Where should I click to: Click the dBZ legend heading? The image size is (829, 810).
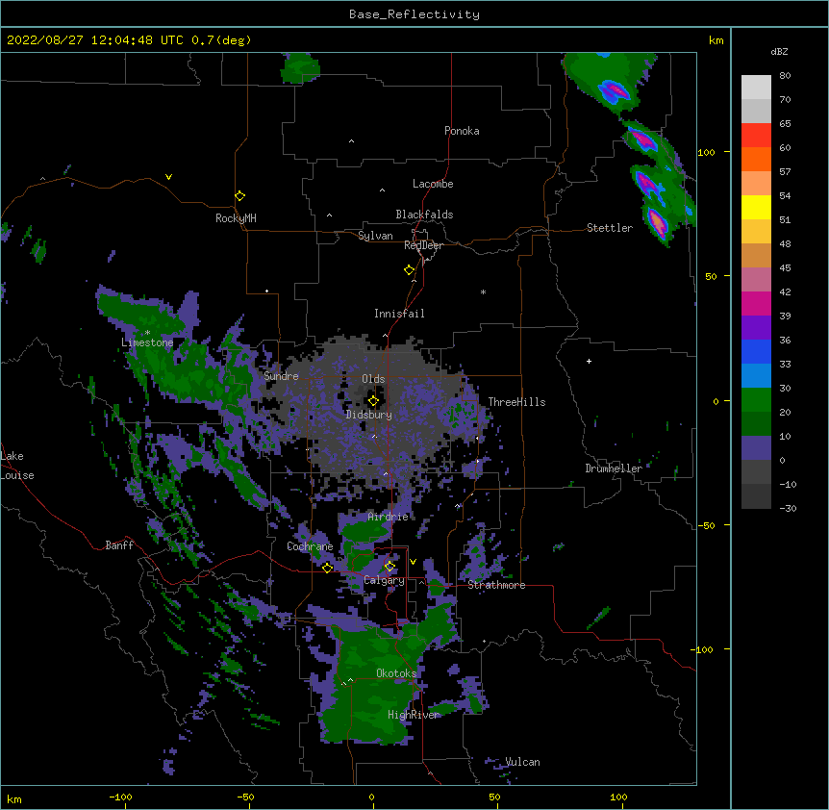tap(779, 51)
